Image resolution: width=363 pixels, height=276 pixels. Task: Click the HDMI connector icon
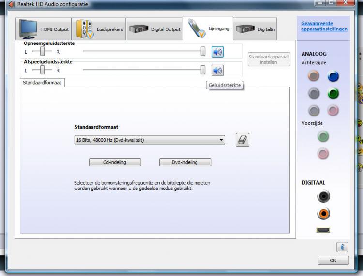(x=323, y=230)
